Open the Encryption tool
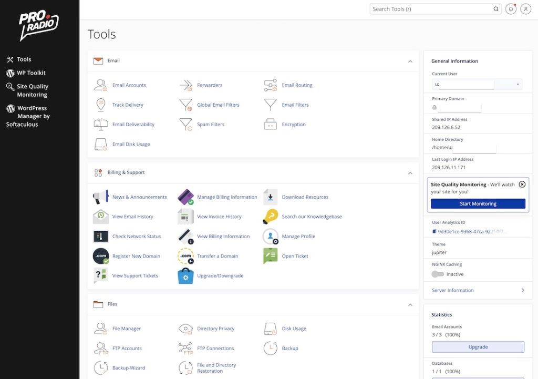 [x=294, y=124]
